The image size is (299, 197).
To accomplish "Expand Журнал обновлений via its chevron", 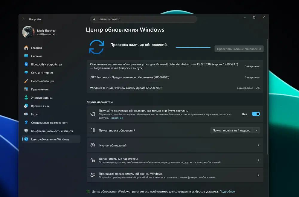I will click(x=258, y=145).
